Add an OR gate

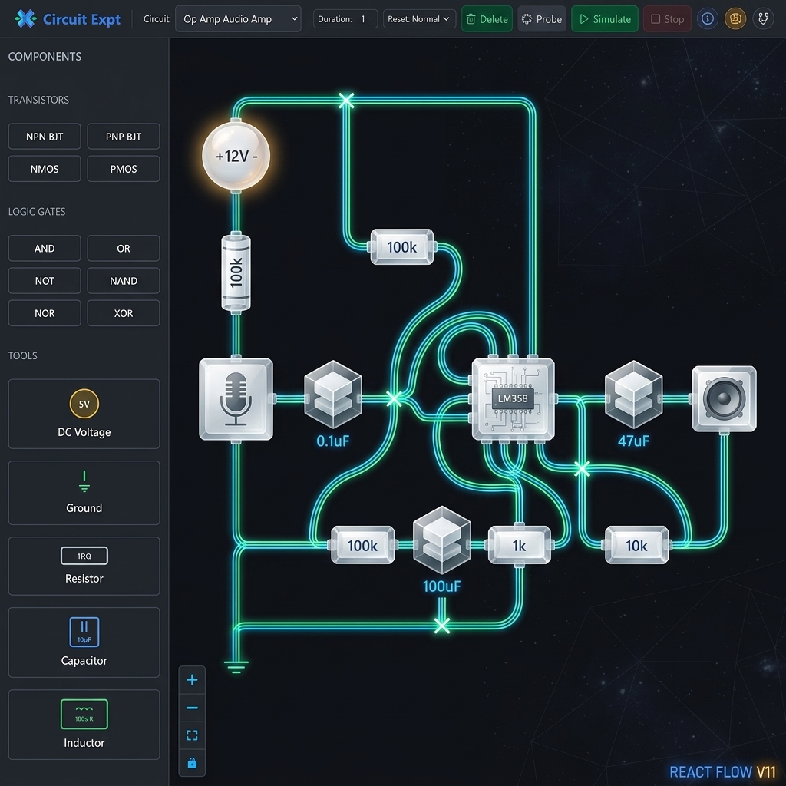coord(124,248)
